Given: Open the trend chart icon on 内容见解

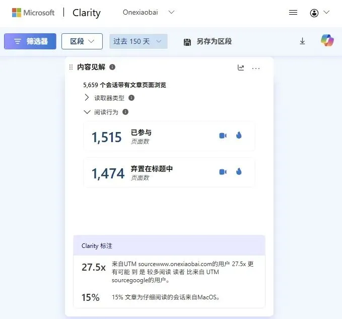Looking at the screenshot, I should click(x=241, y=68).
